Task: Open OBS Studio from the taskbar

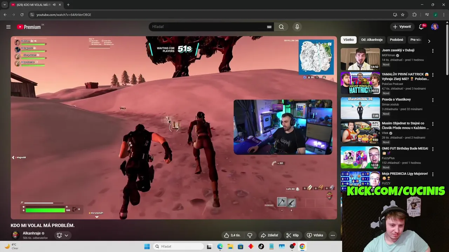Action: click(x=292, y=246)
